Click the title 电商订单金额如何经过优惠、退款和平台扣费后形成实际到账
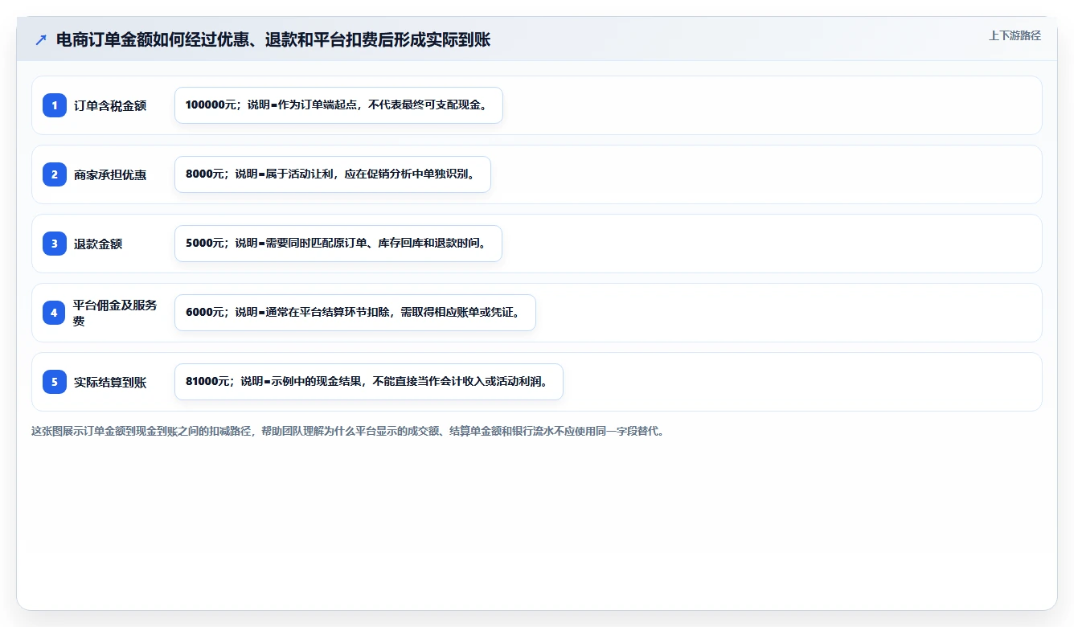The width and height of the screenshot is (1074, 627). pyautogui.click(x=273, y=39)
